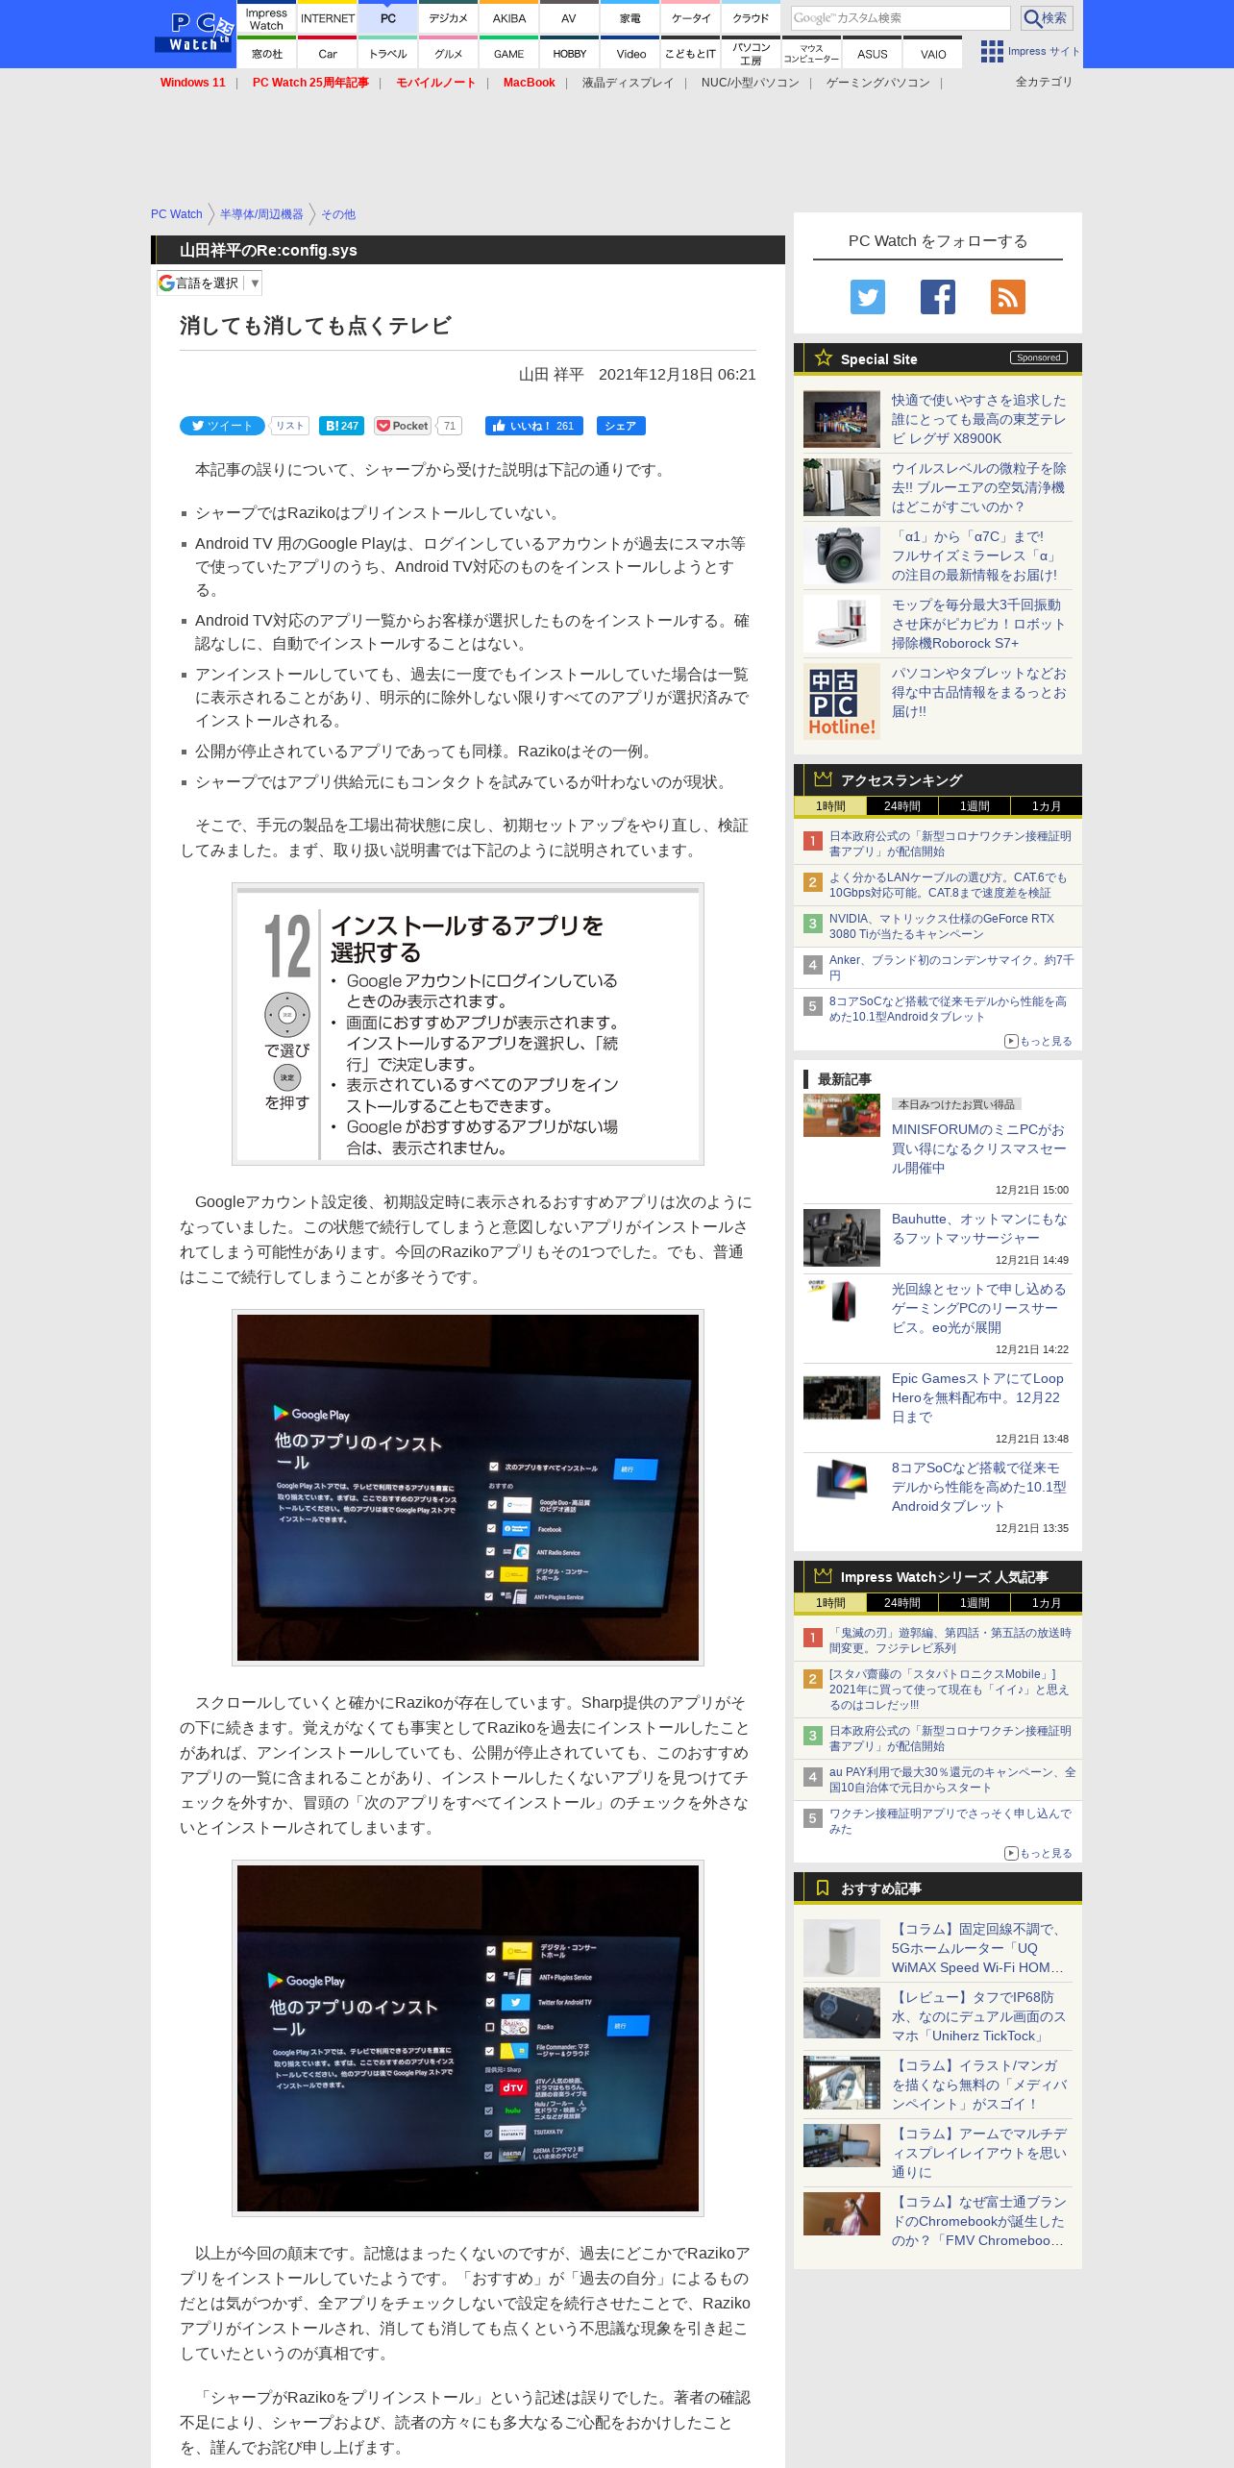This screenshot has width=1234, height=2468.
Task: Open PC Watch 25周年記事 link
Action: 310,83
